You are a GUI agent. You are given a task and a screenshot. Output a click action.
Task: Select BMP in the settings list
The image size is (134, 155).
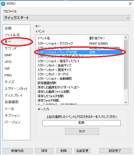(x=8, y=55)
